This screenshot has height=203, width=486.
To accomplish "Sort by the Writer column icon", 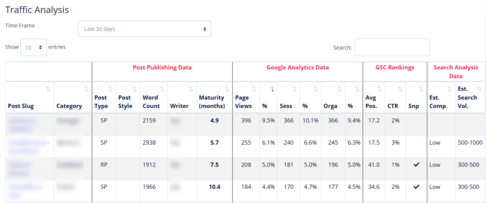I will (191, 89).
